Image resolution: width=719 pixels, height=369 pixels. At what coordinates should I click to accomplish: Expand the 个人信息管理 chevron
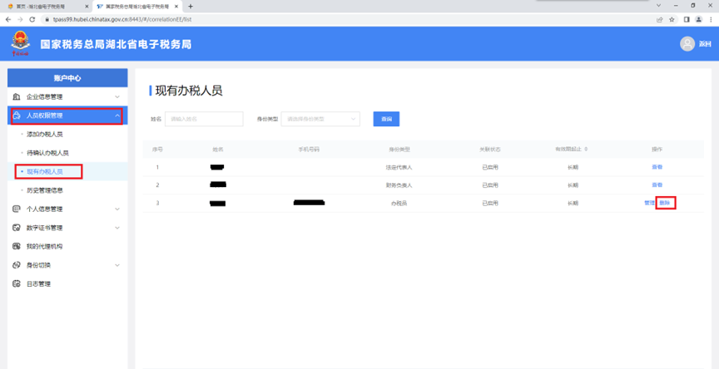[x=117, y=209]
